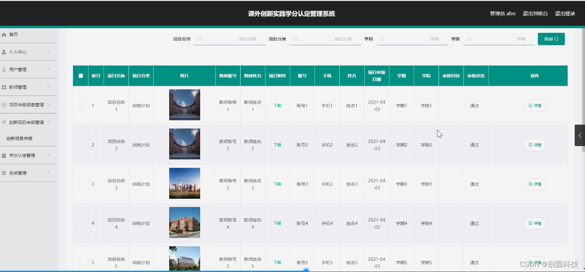Expand the 个人中心 menu chevron
This screenshot has width=585, height=272.
click(49, 52)
